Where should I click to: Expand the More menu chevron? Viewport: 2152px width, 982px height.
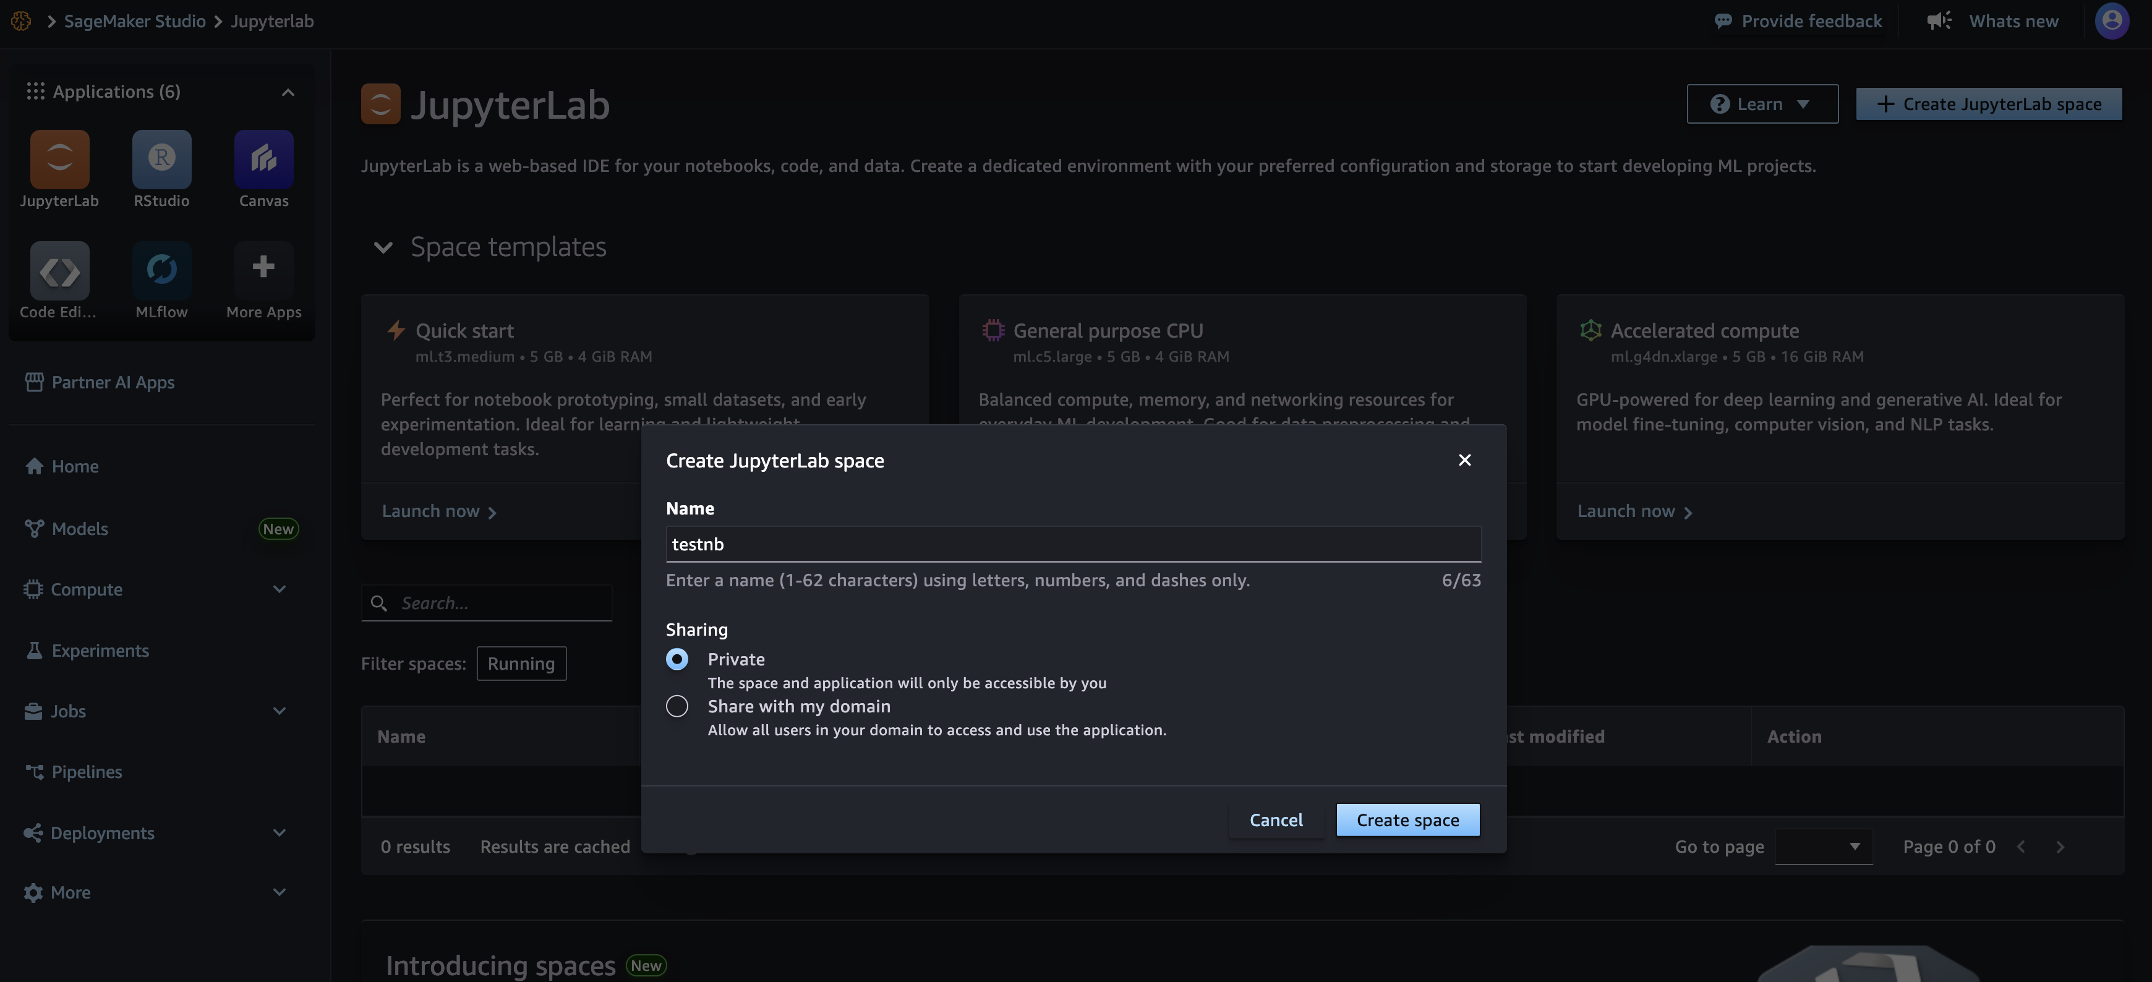click(280, 892)
